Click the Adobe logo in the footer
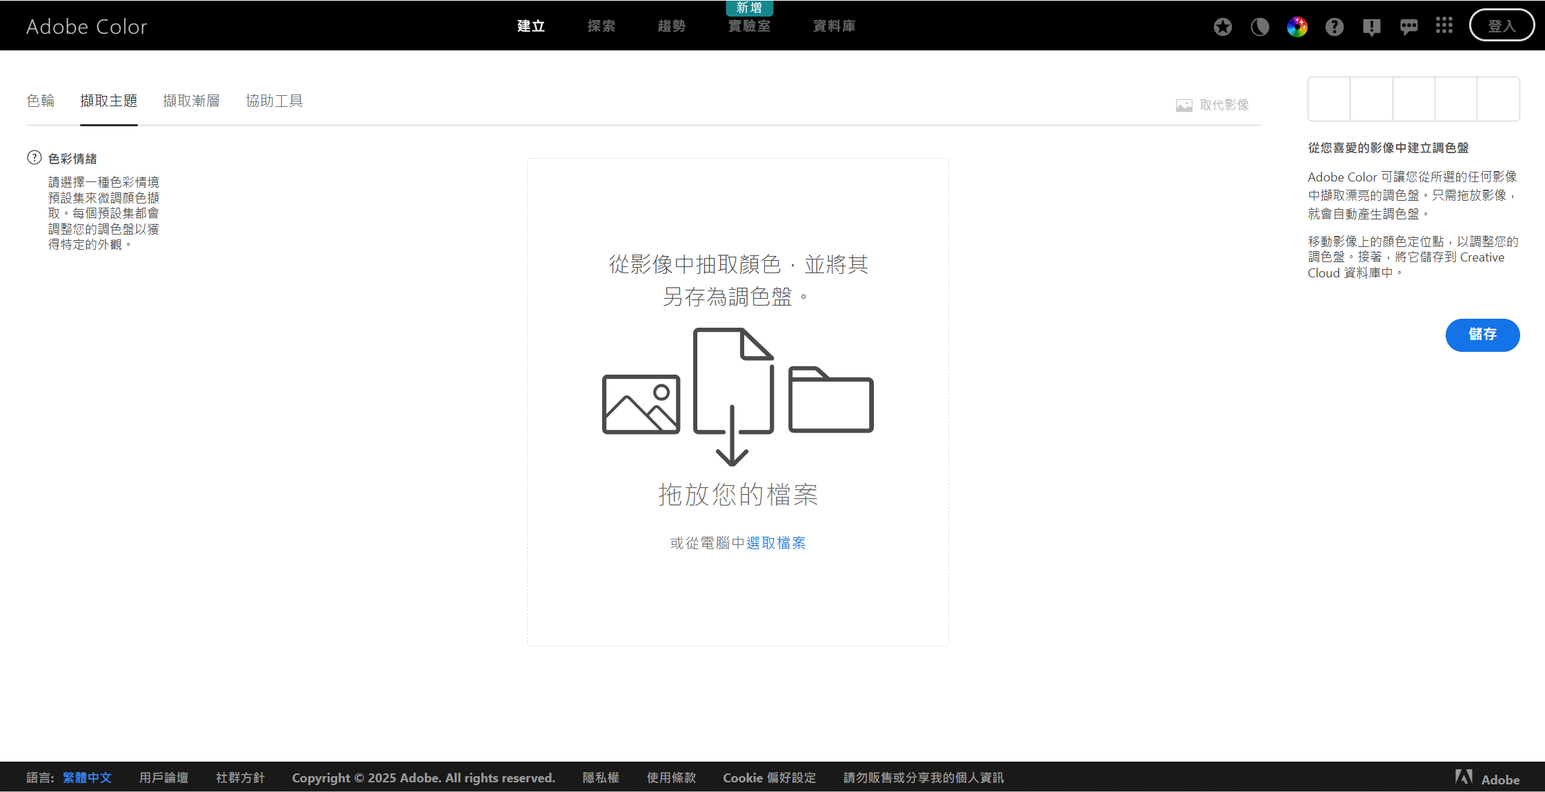The width and height of the screenshot is (1545, 792). [x=1464, y=778]
